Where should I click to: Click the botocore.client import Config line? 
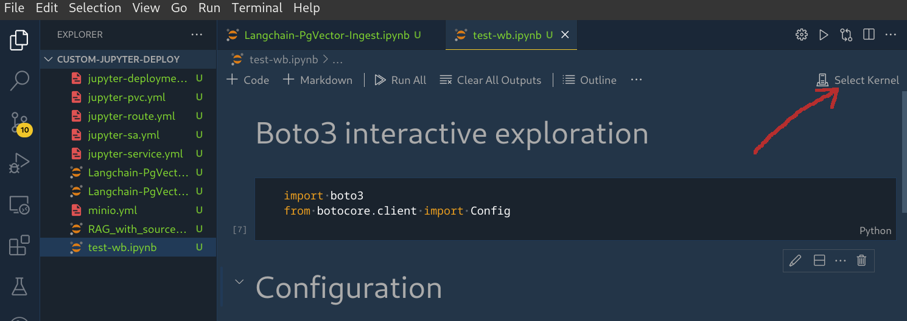click(397, 212)
